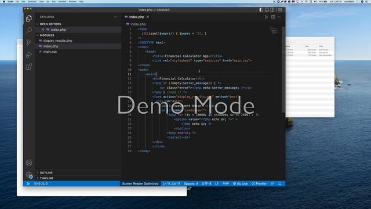Open the Source Control view

point(29,42)
